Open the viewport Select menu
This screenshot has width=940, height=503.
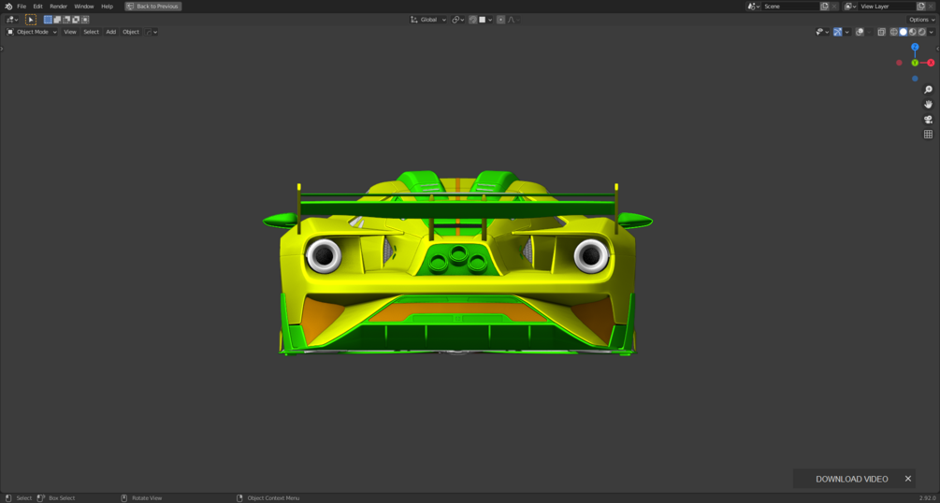tap(91, 32)
